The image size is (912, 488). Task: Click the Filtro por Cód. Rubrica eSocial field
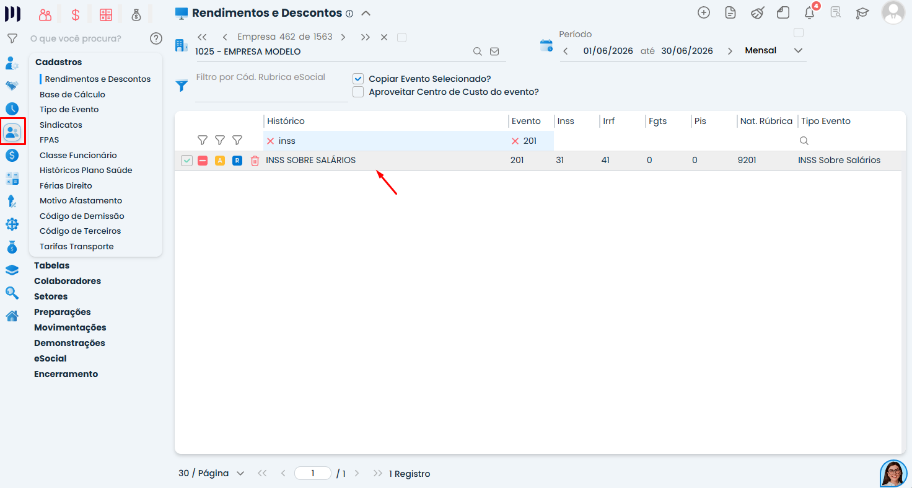(x=271, y=86)
